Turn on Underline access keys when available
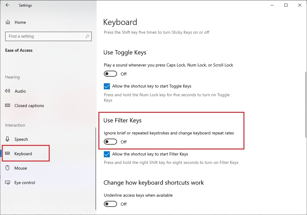 pos(110,204)
